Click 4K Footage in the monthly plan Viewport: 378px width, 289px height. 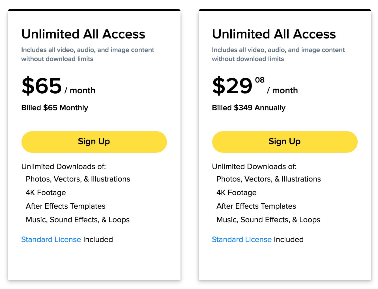46,193
